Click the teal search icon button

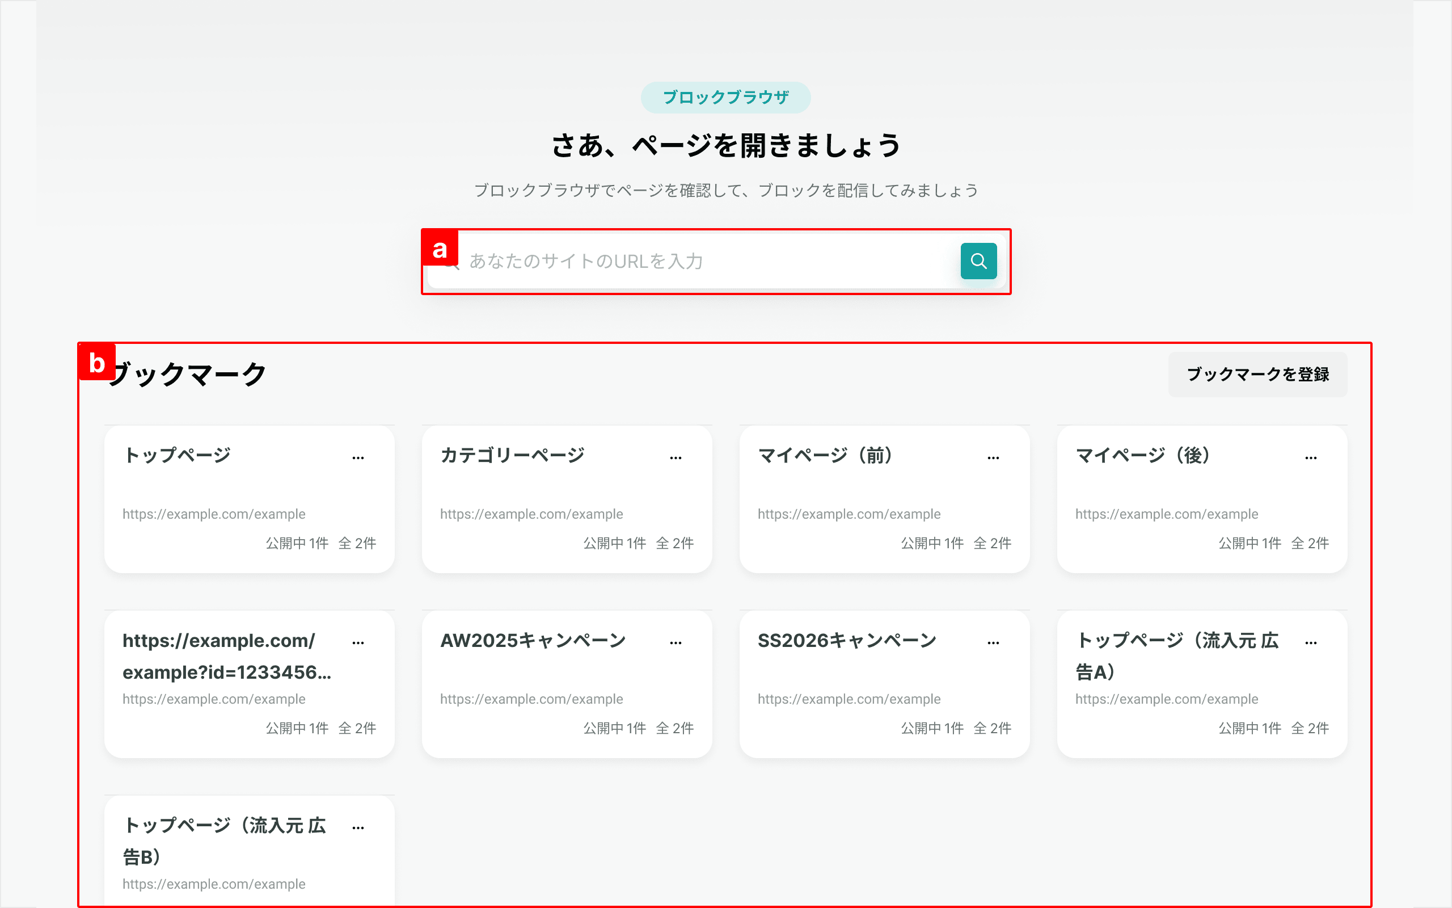[978, 260]
